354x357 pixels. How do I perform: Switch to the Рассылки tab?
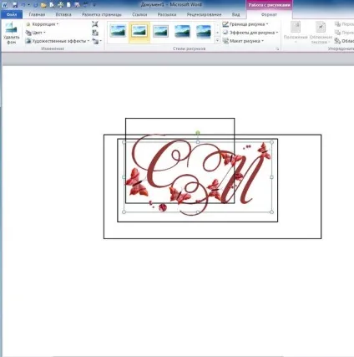click(167, 14)
